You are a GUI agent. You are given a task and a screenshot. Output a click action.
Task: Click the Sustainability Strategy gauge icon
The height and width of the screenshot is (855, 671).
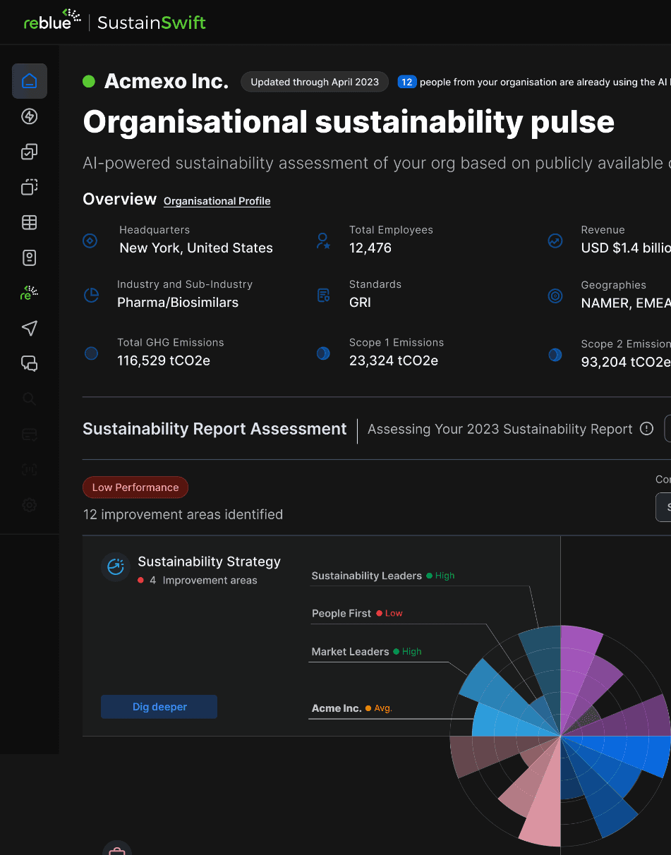pyautogui.click(x=115, y=566)
